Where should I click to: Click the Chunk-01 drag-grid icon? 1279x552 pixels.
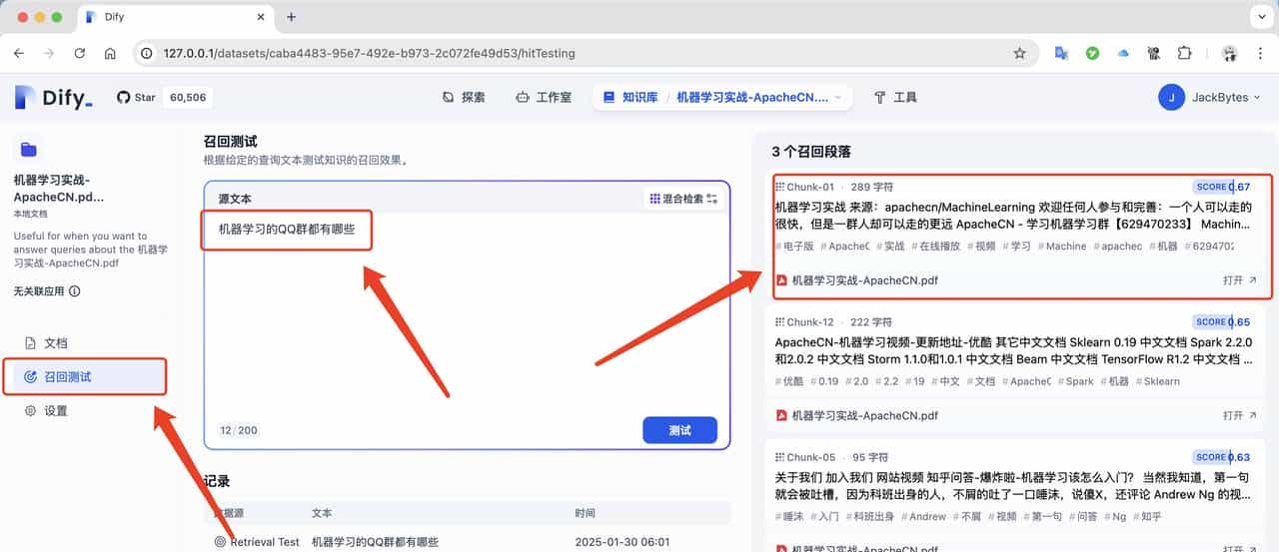coord(780,187)
